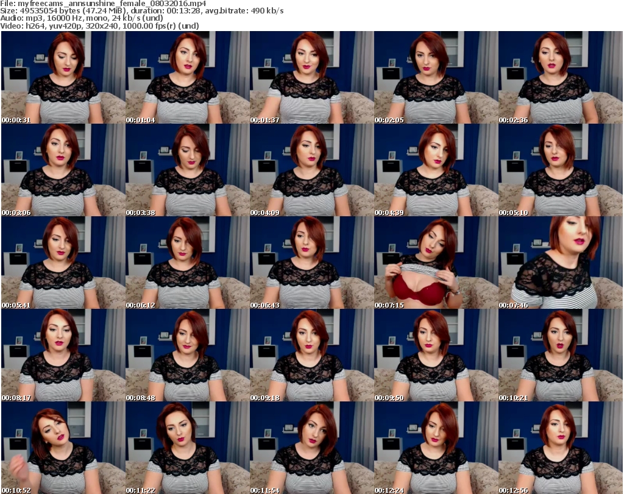Viewport: 624px width, 494px height.
Task: Open the 00:12:24 thumbnail
Action: (x=436, y=448)
